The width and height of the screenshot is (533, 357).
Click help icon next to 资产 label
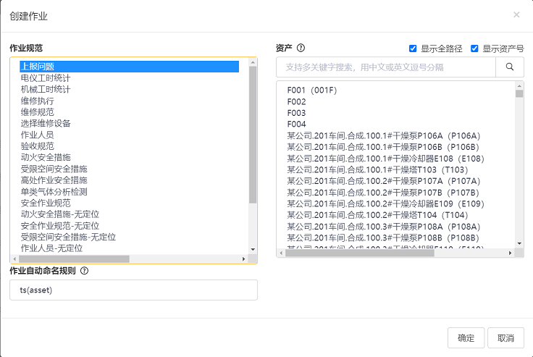click(x=301, y=49)
